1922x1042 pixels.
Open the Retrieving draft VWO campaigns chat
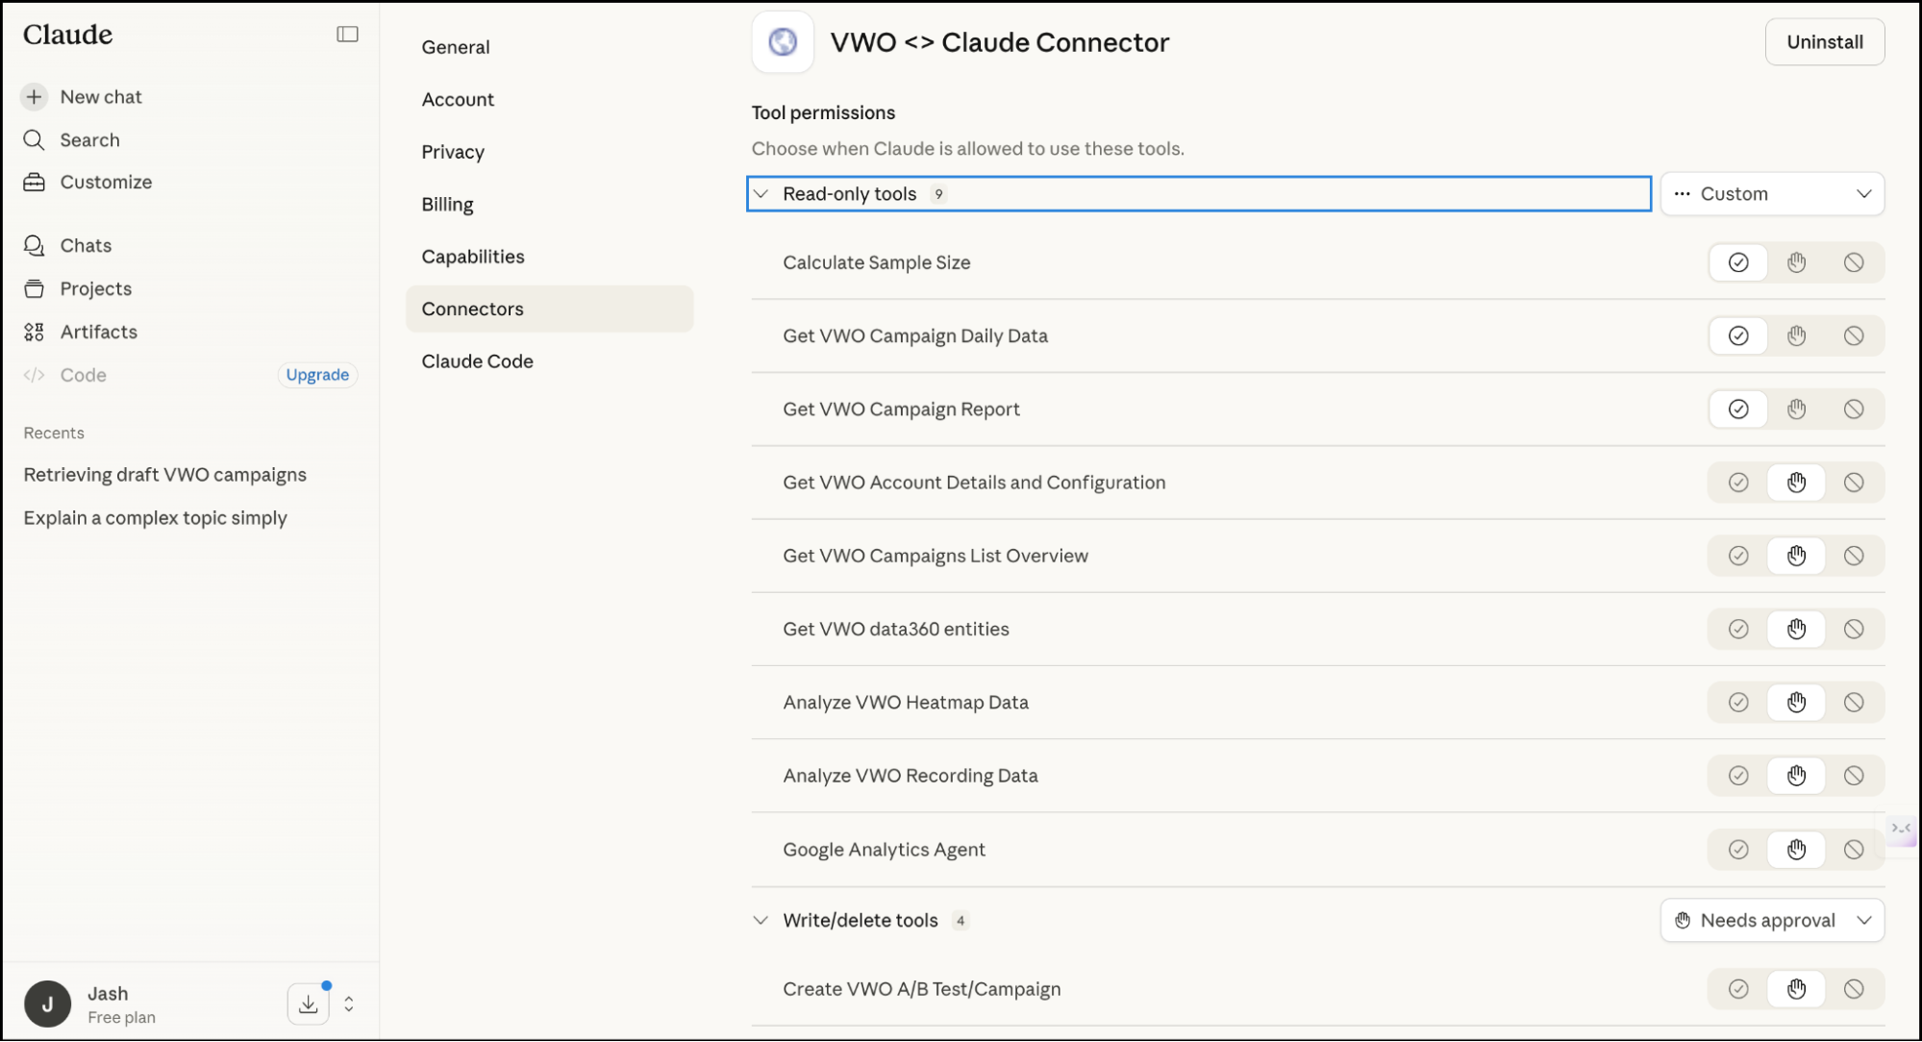[x=164, y=475]
